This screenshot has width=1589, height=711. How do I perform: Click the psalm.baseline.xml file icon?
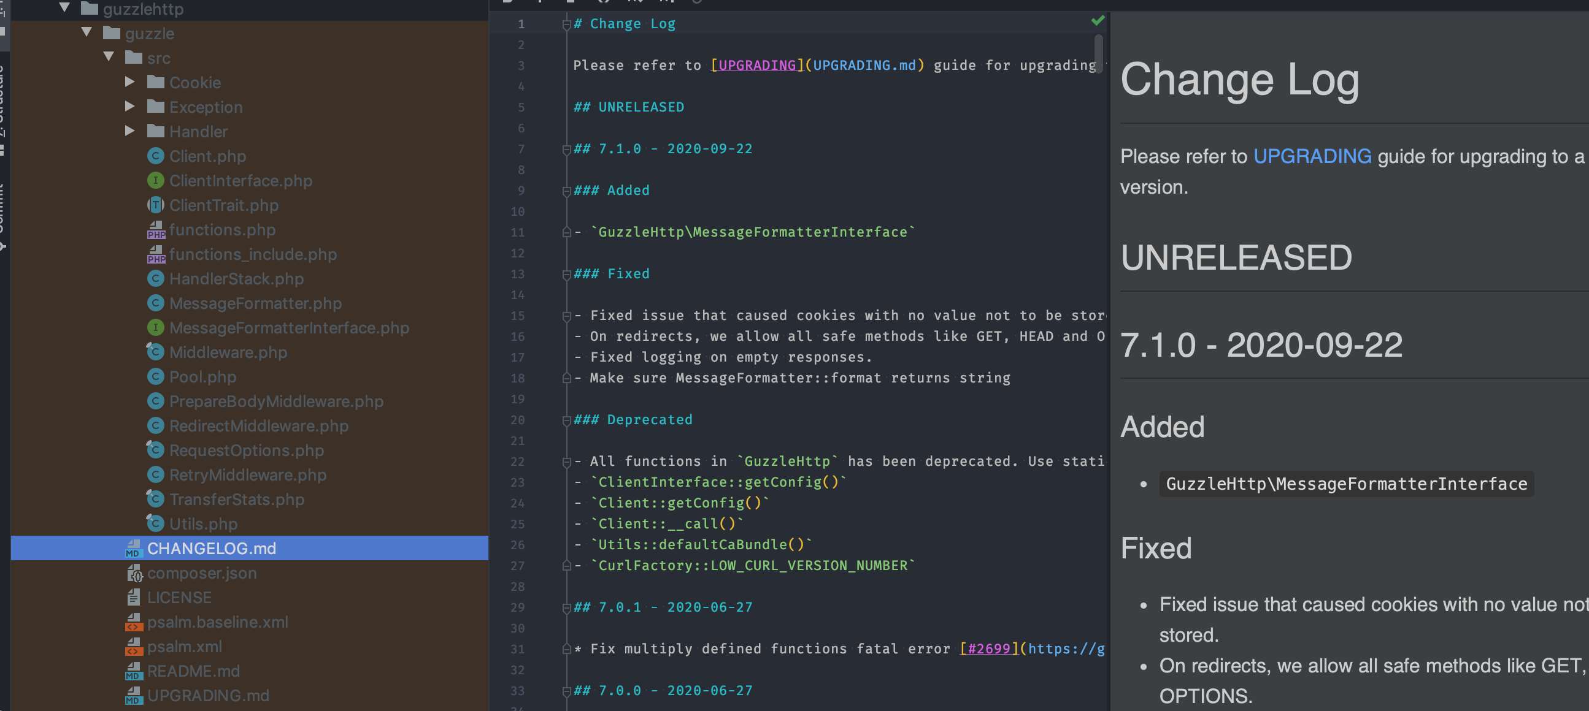point(133,622)
